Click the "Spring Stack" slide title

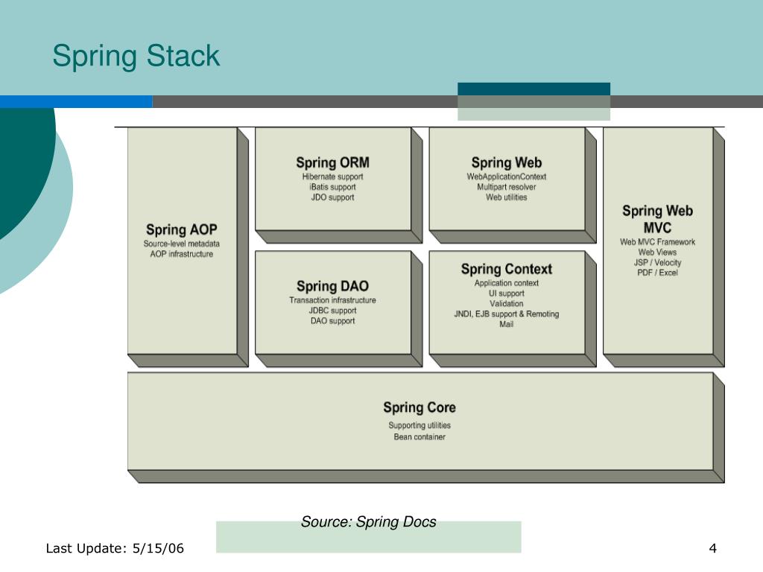tap(136, 57)
